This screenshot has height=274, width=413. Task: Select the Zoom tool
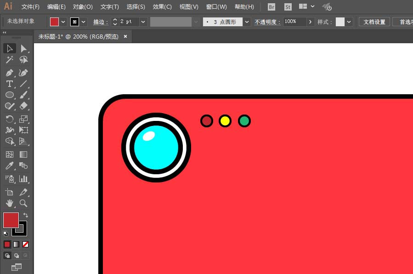[x=23, y=203]
